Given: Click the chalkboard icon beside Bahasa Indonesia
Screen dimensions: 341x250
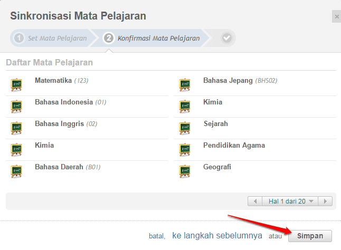Looking at the screenshot, I should pos(16,107).
